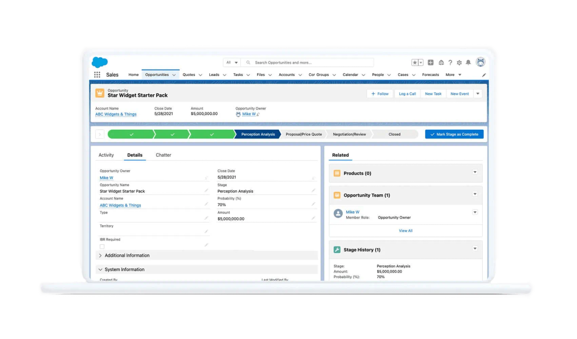Screen dimensions: 577x339
Task: Select the Details tab
Action: 135,155
